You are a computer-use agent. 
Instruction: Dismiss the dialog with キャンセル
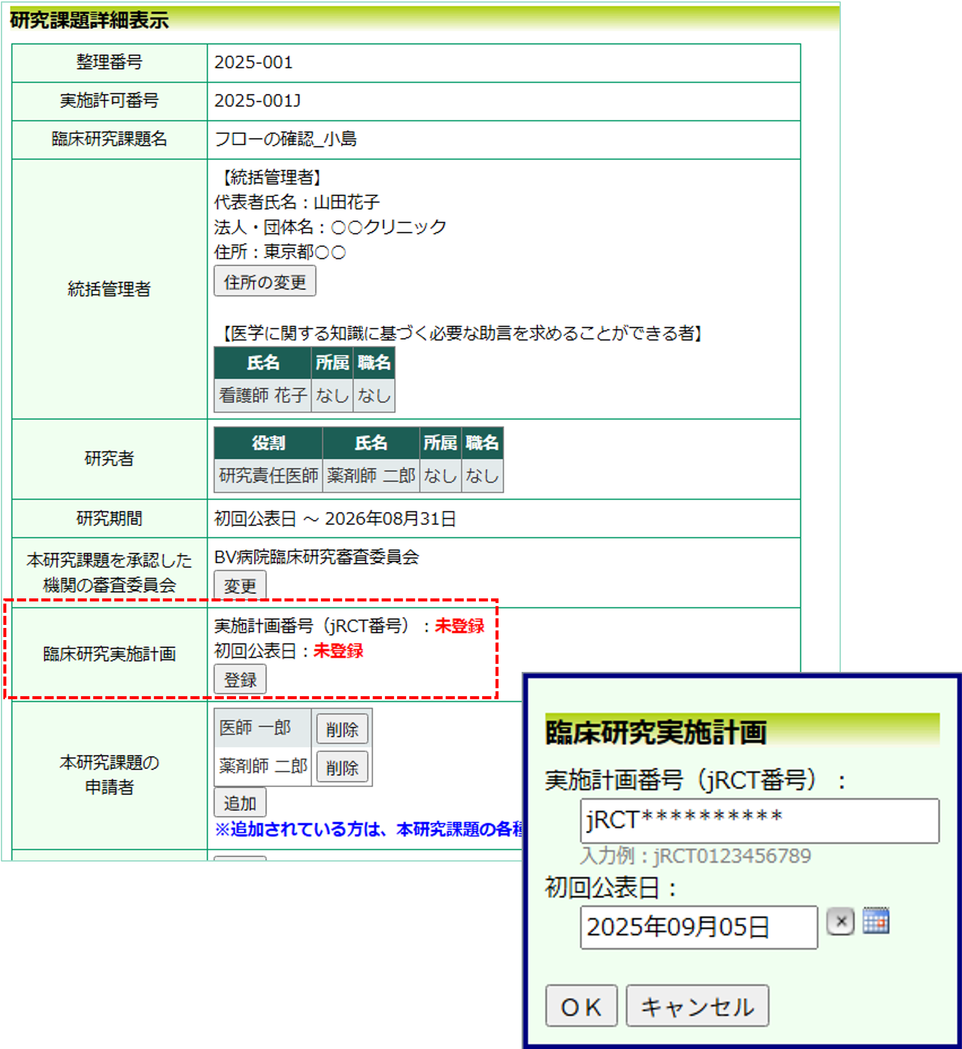(x=698, y=1005)
